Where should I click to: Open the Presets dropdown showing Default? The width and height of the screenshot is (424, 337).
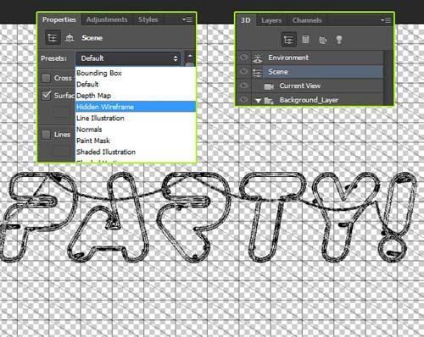[x=128, y=58]
